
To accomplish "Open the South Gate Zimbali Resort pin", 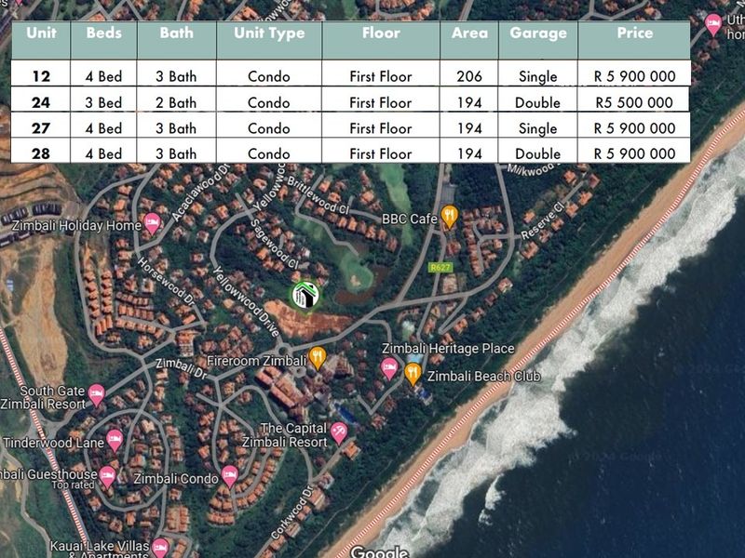I will click(x=96, y=397).
